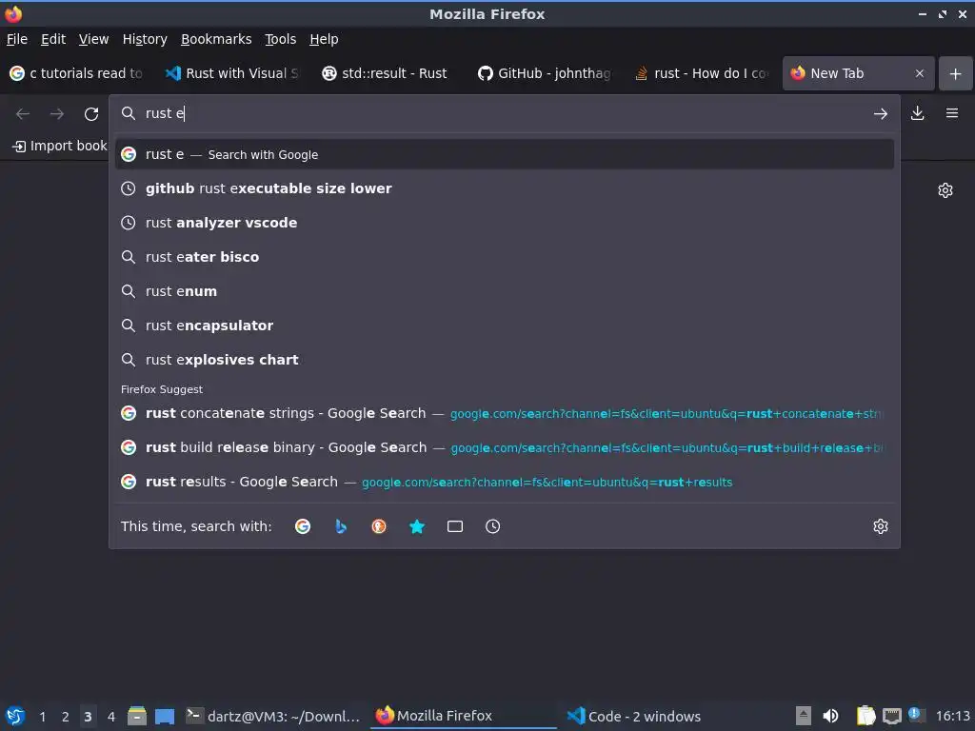This screenshot has width=975, height=731.
Task: Open the Bookmarks menu
Action: (x=216, y=39)
